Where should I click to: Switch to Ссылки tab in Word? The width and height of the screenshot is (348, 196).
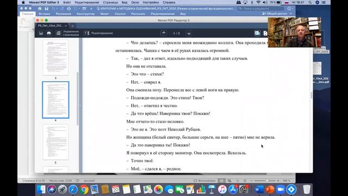point(120,14)
